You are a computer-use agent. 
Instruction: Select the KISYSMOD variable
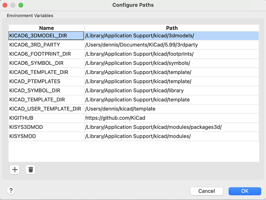[46, 136]
